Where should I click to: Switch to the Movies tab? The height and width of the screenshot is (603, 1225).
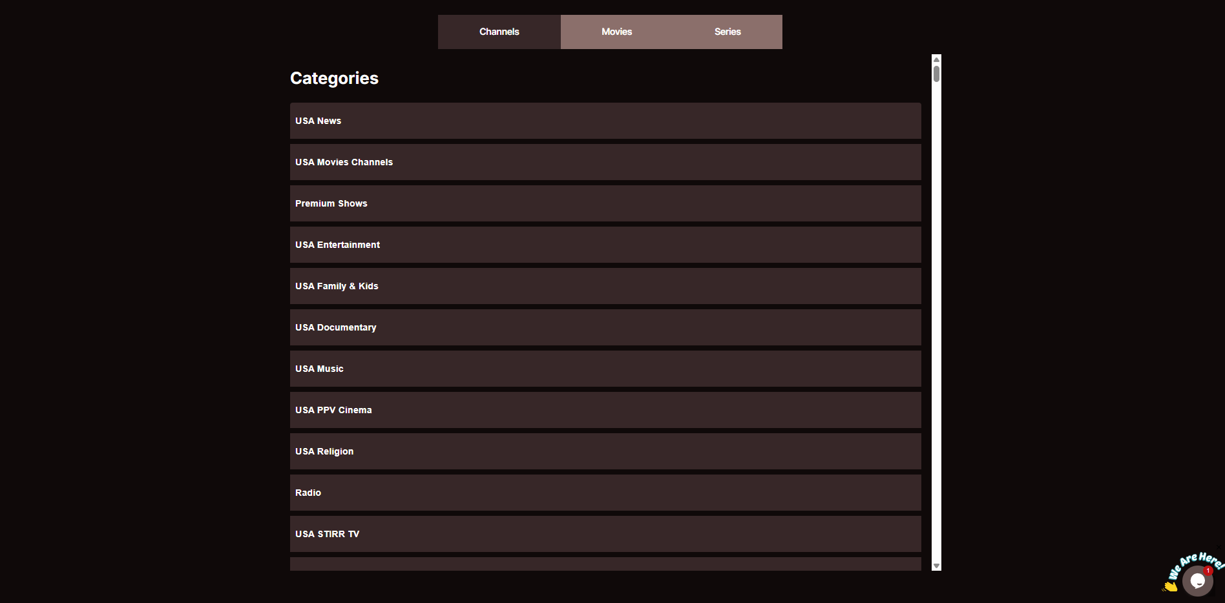[x=616, y=31]
